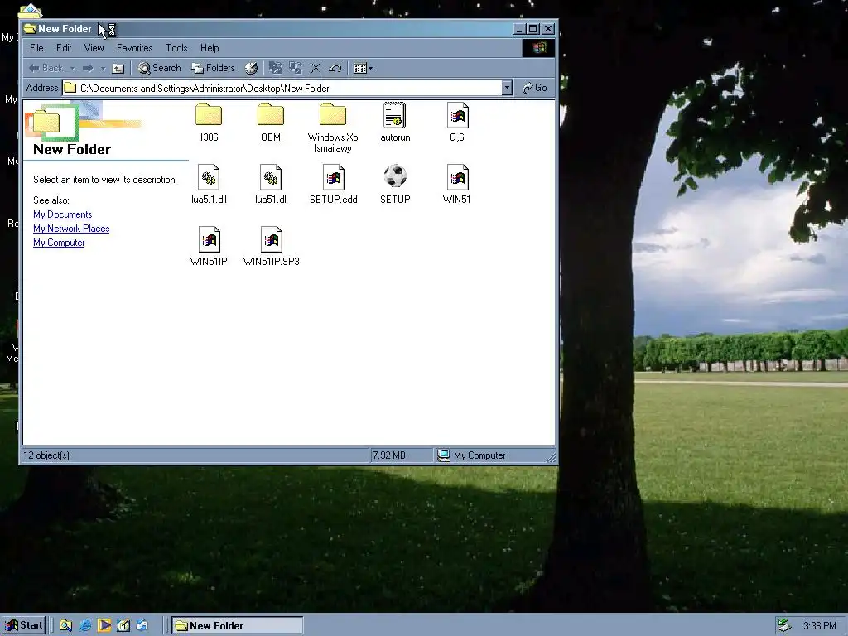Screen dimensions: 848x636
Task: Open the File menu
Action: coord(36,47)
